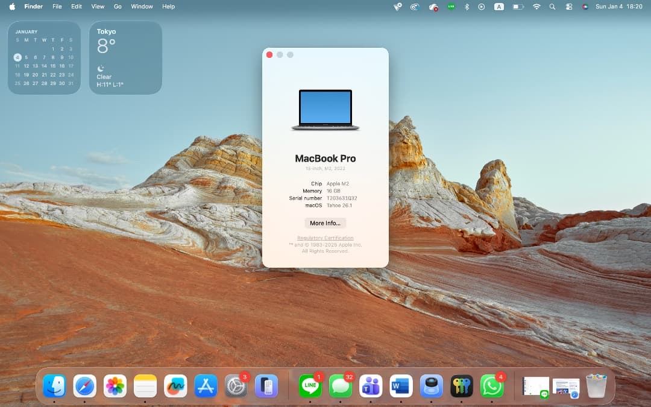The image size is (651, 407).
Task: Launch System Settings from the Dock
Action: [x=236, y=386]
